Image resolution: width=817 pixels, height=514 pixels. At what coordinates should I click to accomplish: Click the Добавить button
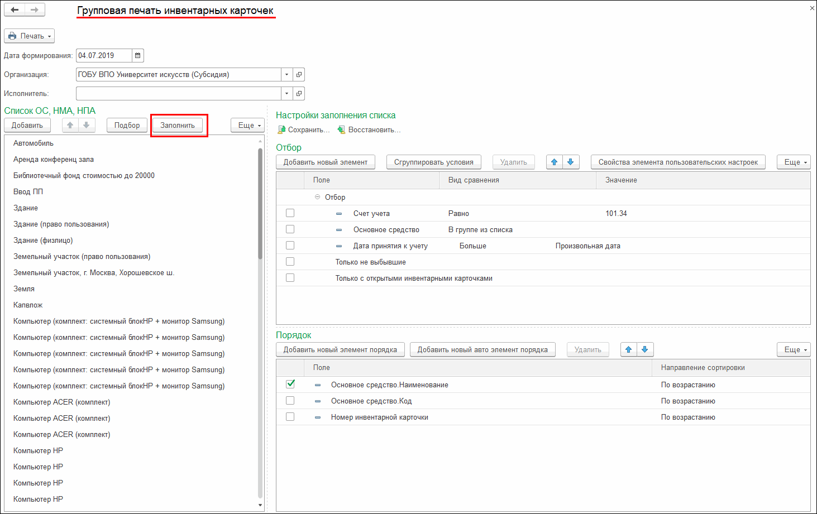(27, 125)
